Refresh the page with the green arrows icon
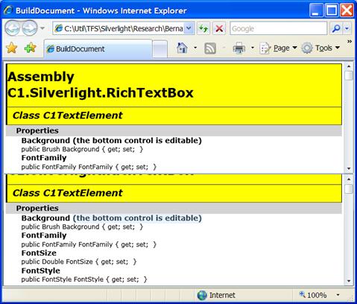The image size is (357, 304). click(x=203, y=28)
